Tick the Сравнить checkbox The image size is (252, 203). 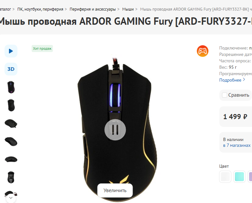224,95
